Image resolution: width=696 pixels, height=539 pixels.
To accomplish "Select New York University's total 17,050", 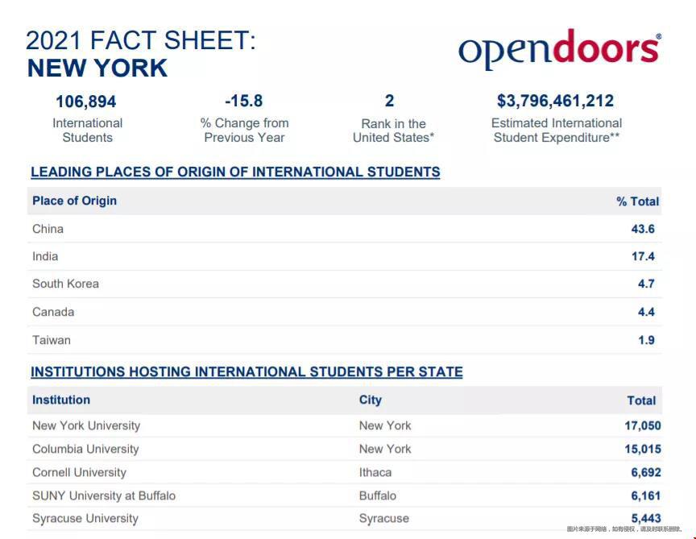I will 643,425.
